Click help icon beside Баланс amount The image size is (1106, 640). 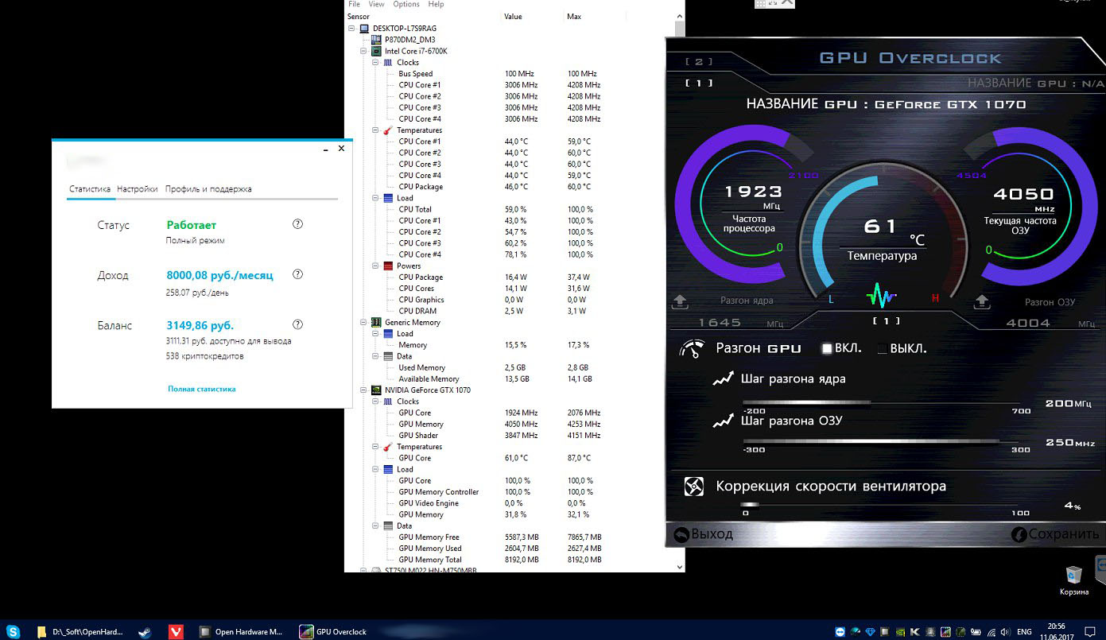point(297,324)
